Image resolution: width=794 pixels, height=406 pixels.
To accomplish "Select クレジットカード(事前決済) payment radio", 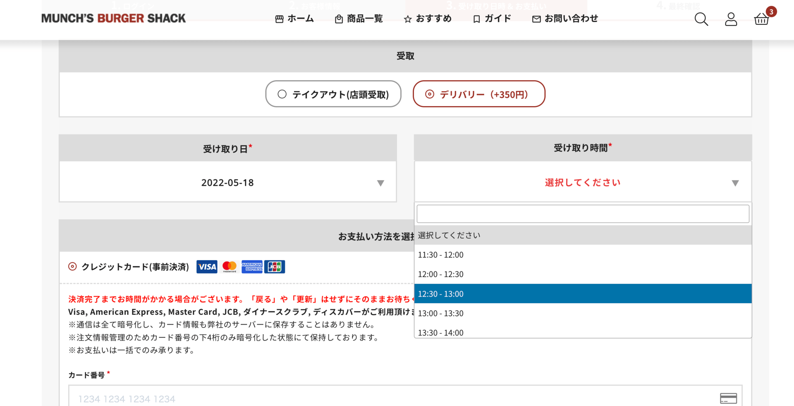I will pyautogui.click(x=72, y=266).
